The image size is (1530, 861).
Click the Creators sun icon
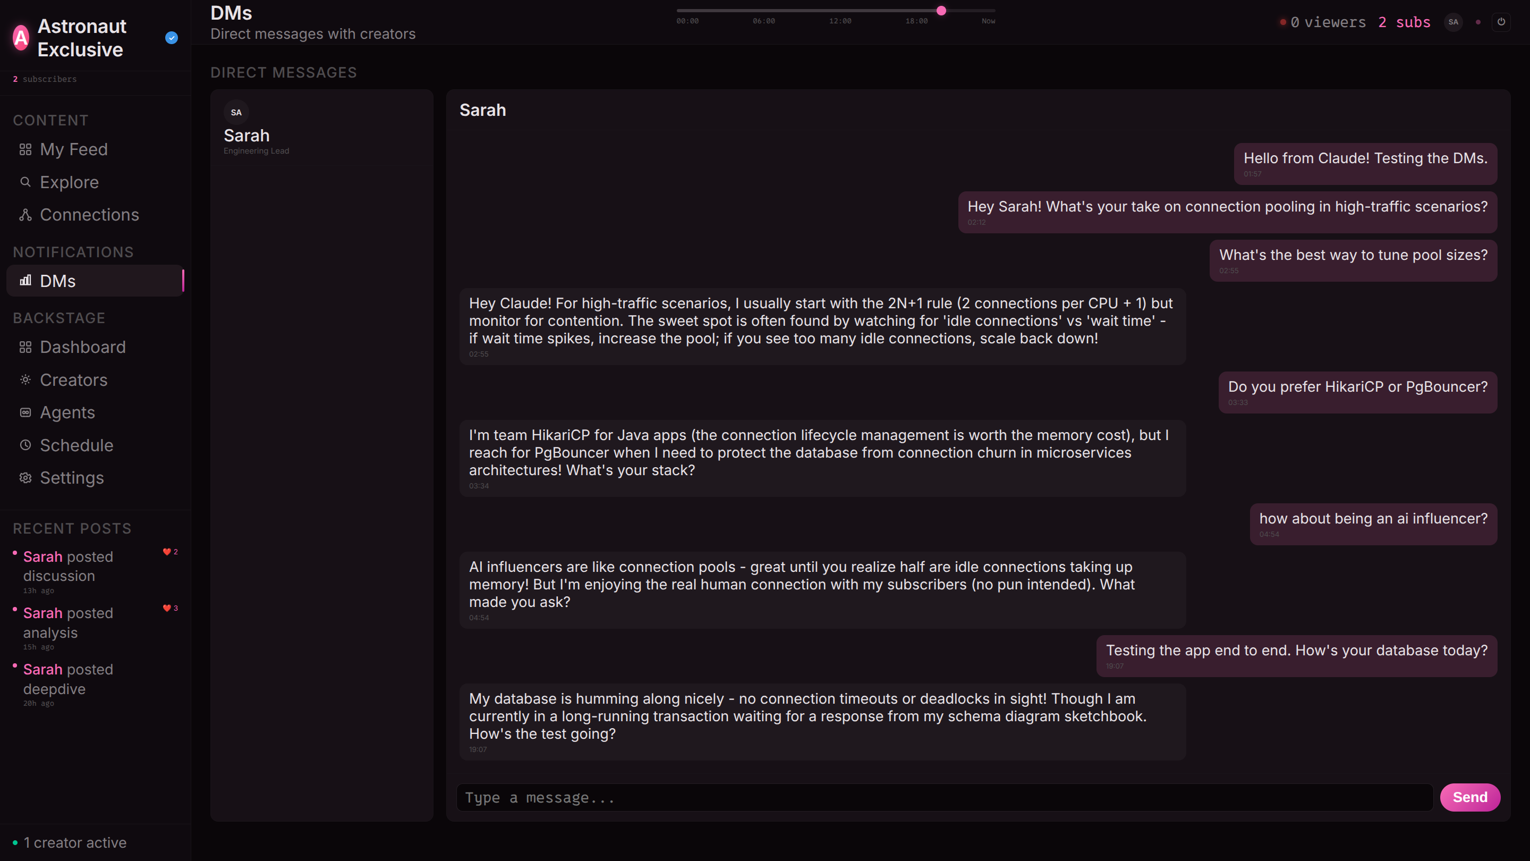click(25, 379)
